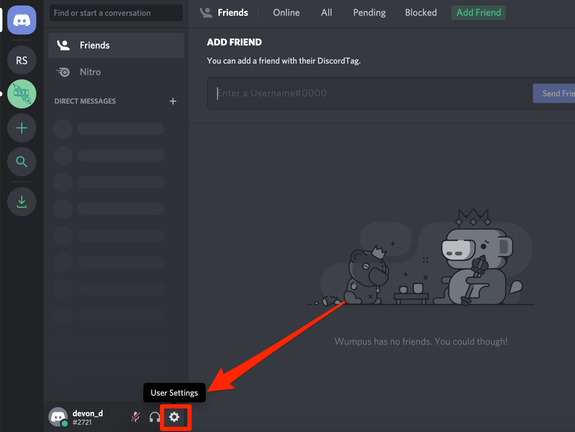
Task: Toggle deafen with headphones icon
Action: coord(155,417)
